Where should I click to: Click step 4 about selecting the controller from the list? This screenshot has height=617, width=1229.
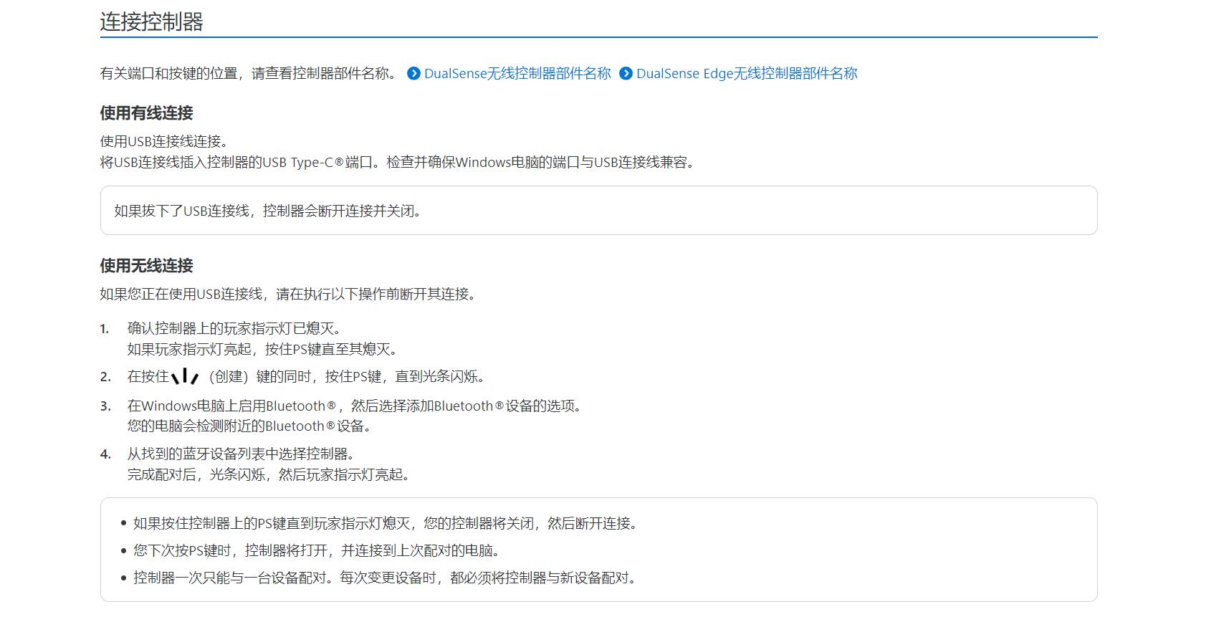click(x=241, y=454)
